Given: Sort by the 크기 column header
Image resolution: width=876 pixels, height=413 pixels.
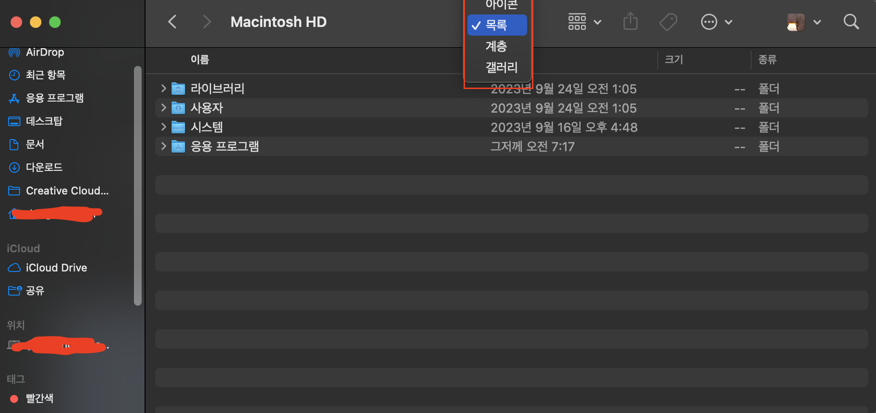Looking at the screenshot, I should 674,60.
